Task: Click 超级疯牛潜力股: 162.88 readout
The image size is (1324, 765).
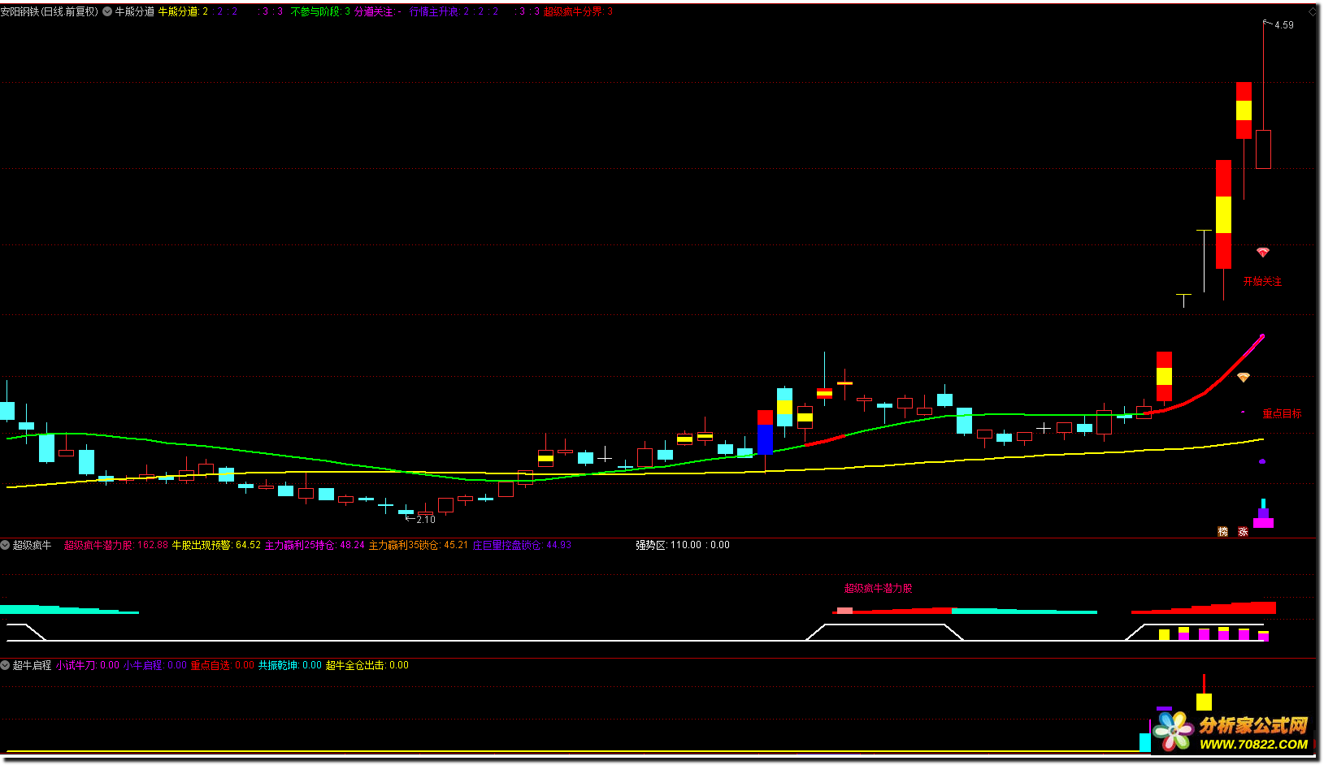Action: coord(115,545)
